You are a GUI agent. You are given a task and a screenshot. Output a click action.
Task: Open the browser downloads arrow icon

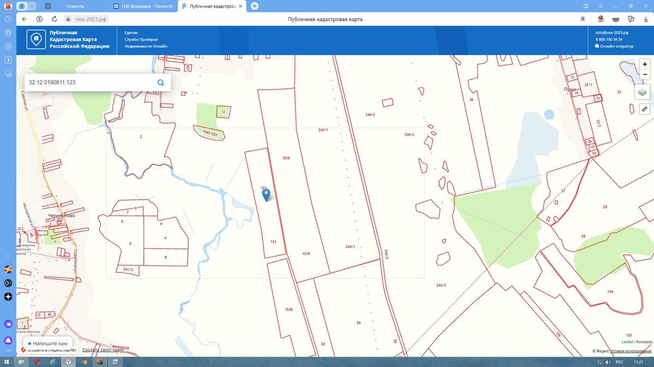[x=646, y=19]
